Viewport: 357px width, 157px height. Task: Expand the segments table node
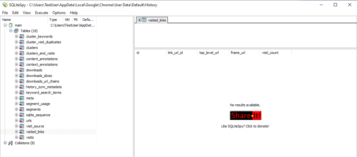point(16,109)
